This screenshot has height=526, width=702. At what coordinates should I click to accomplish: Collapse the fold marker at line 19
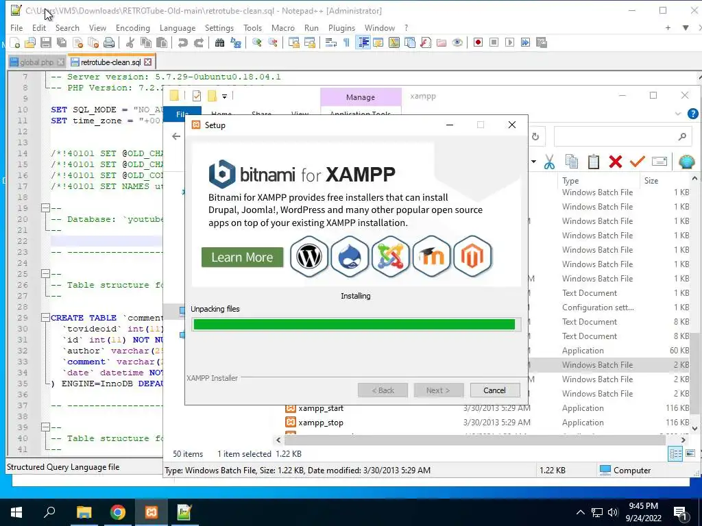(x=45, y=208)
